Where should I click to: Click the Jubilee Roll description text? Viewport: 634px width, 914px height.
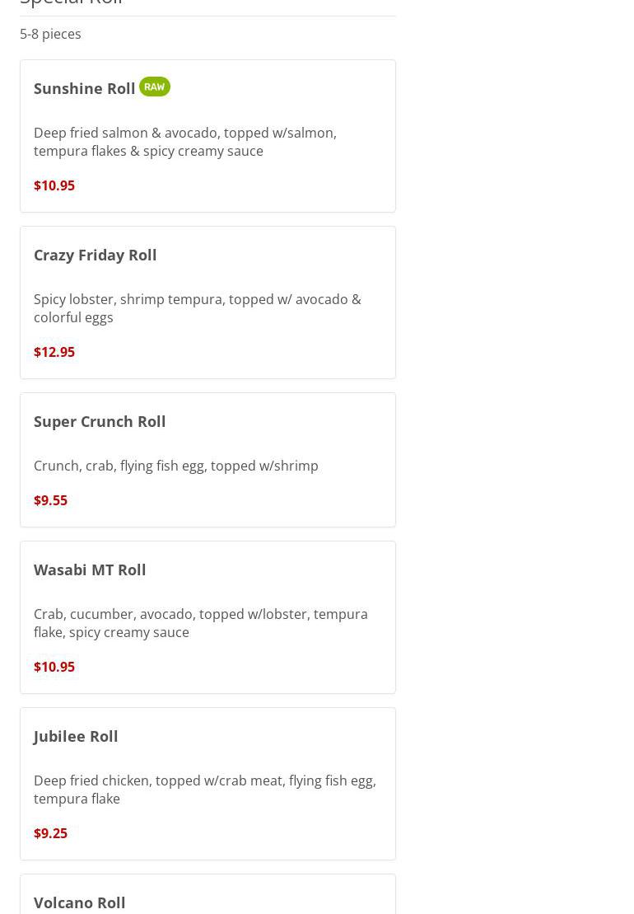[205, 790]
